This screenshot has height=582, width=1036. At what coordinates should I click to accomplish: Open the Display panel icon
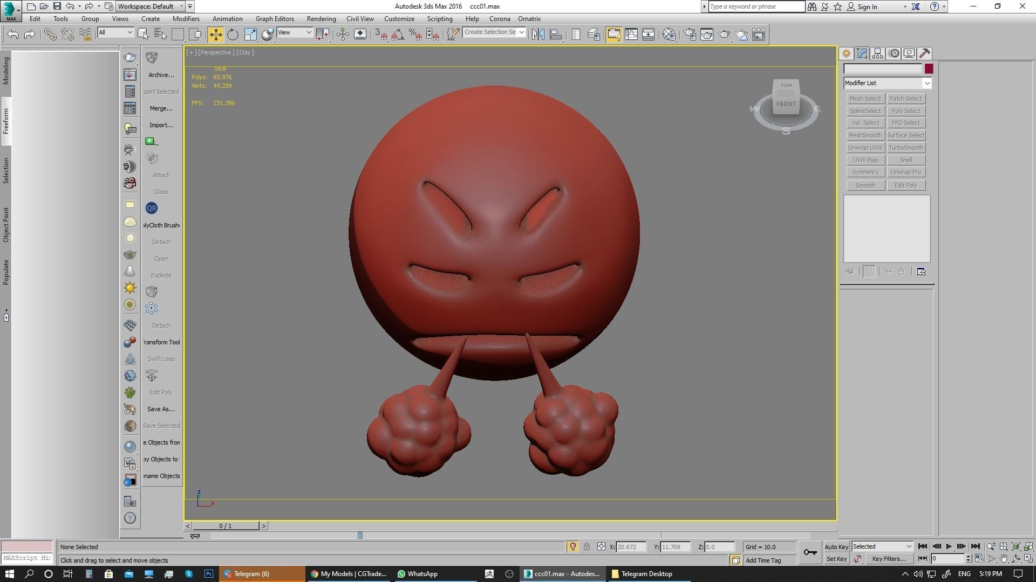(x=909, y=53)
